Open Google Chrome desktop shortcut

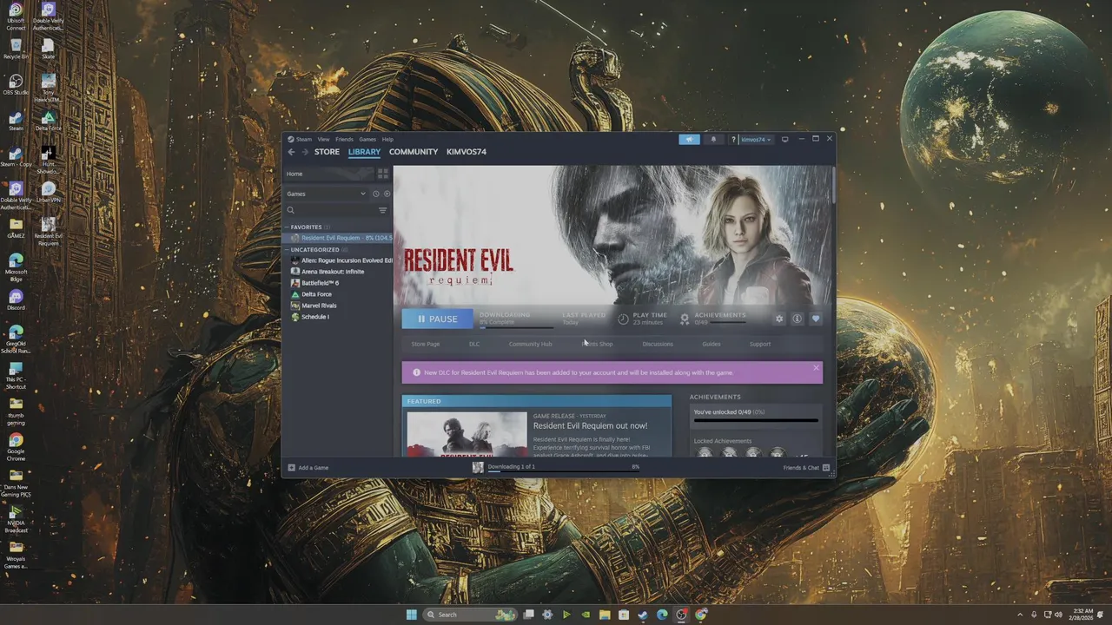(x=16, y=447)
